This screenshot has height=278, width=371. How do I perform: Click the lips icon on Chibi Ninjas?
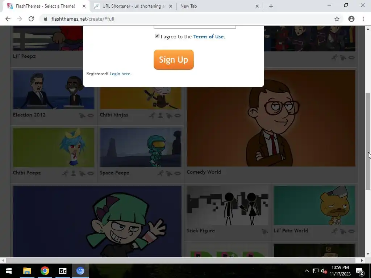[x=178, y=115]
